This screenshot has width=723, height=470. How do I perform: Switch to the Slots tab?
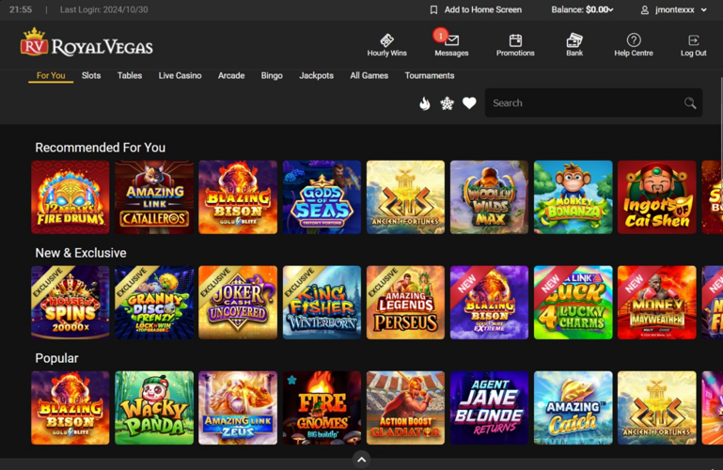coord(91,75)
